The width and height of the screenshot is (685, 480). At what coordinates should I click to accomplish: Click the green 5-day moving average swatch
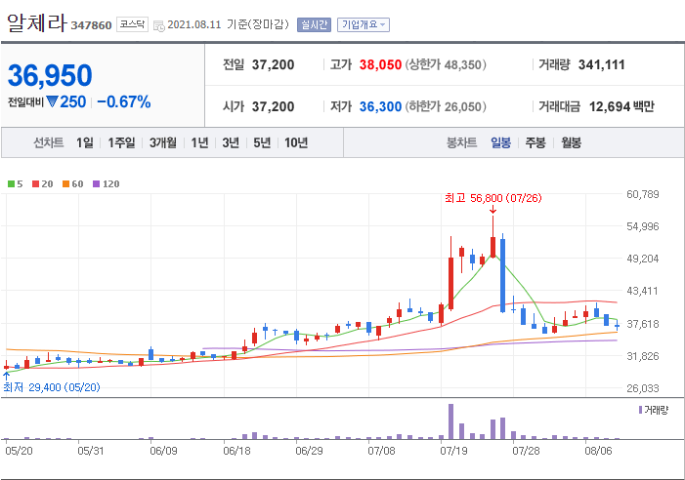(x=12, y=184)
